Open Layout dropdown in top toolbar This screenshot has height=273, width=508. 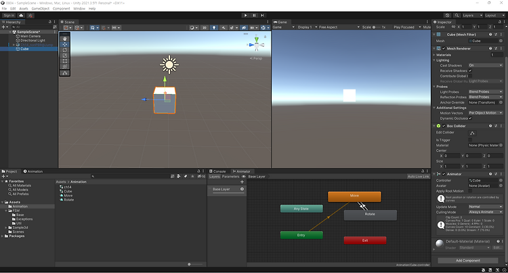click(x=494, y=15)
